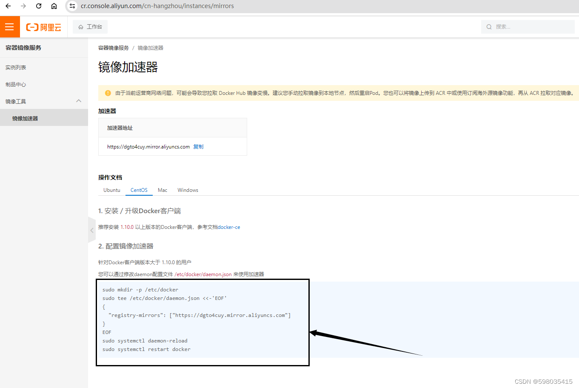Collapse sidebar using the left-edge arrow handle
This screenshot has height=388, width=579.
(x=91, y=230)
